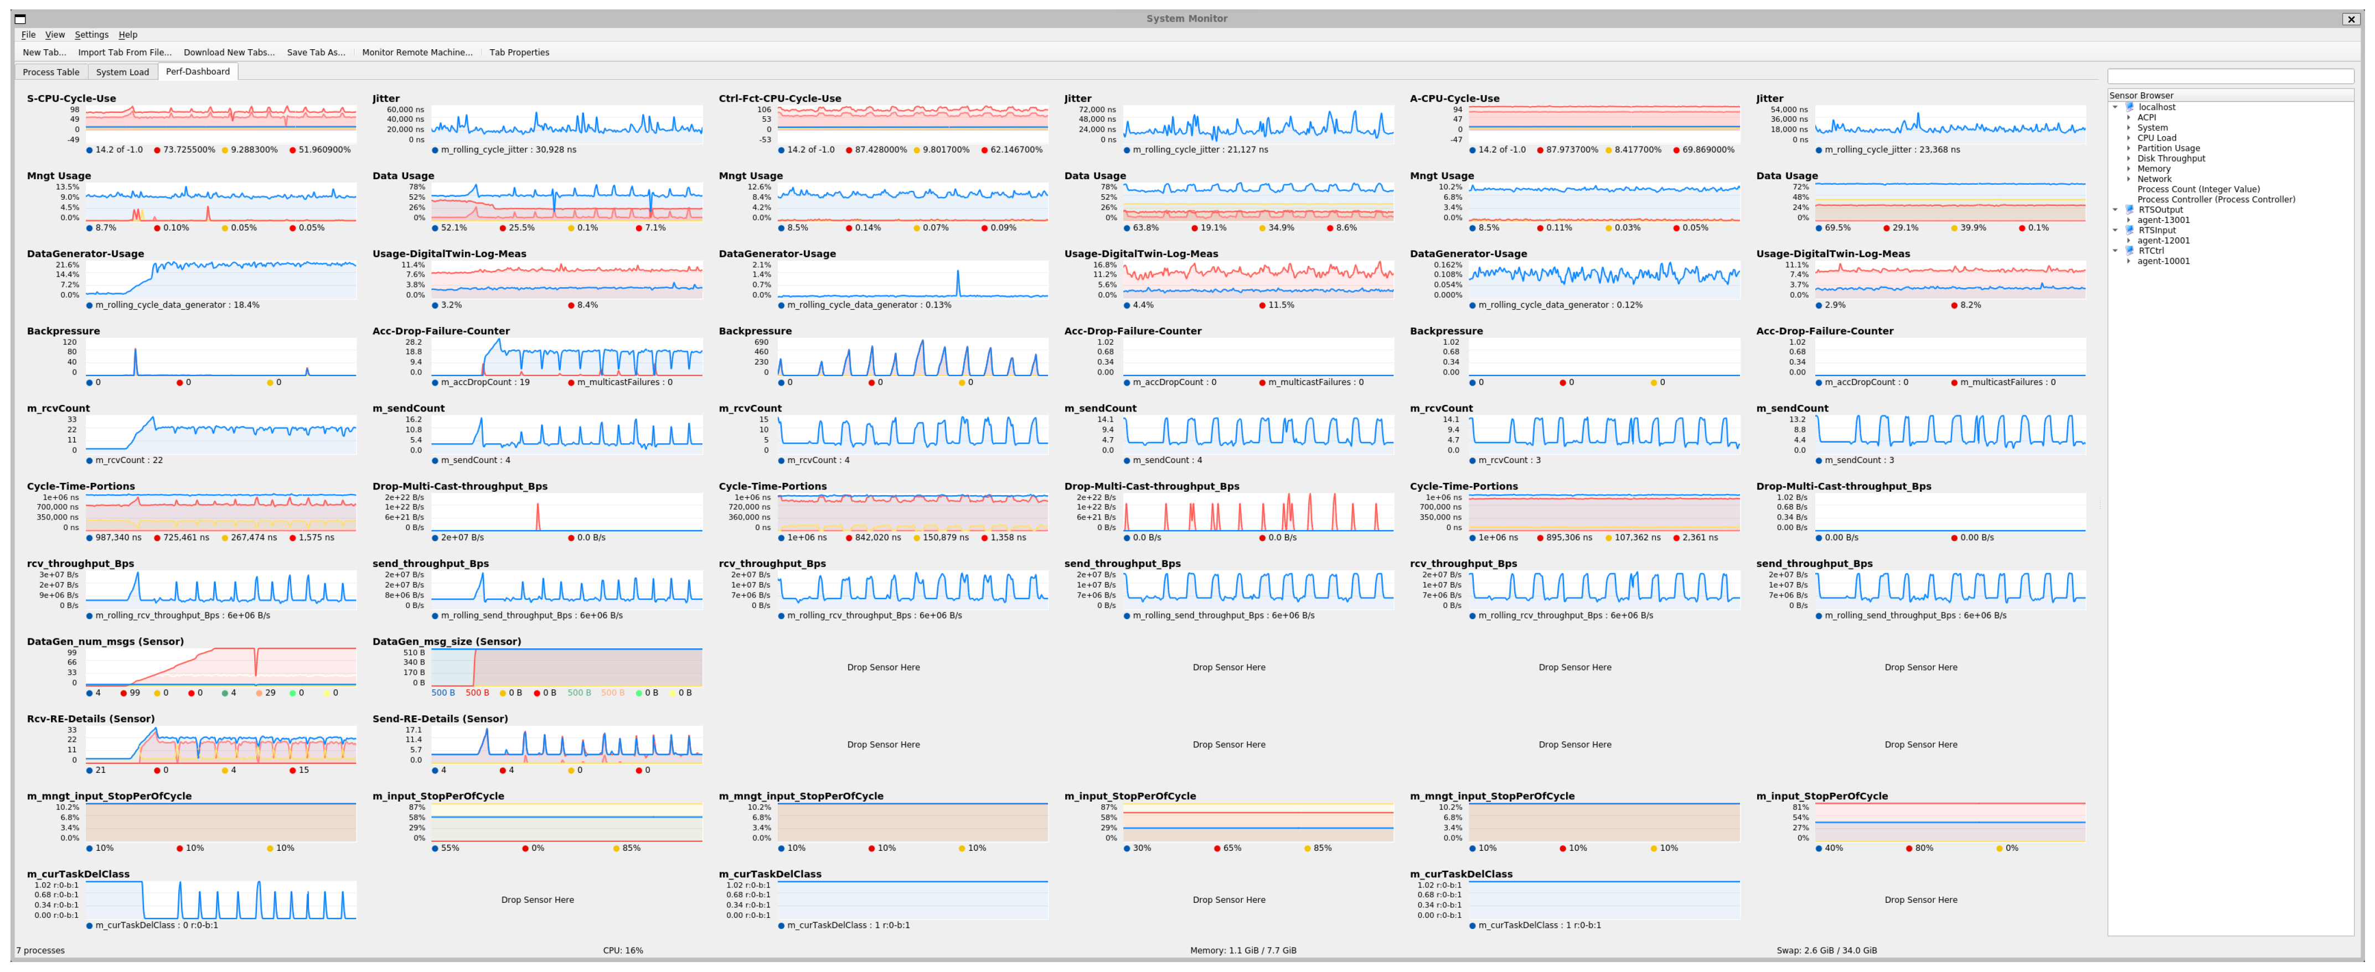Click the window menu icon in title bar
The image size is (2375, 972).
(19, 18)
